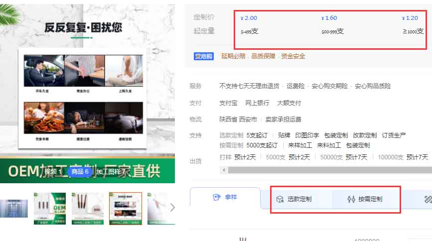The width and height of the screenshot is (432, 241).
Task: Click the 资金安全 link
Action: pyautogui.click(x=293, y=56)
